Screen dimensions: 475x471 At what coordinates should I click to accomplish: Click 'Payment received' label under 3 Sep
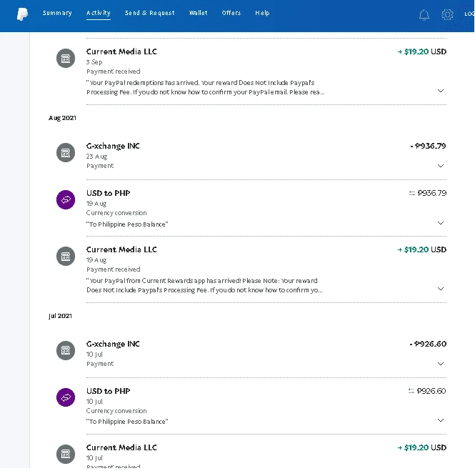[x=114, y=71]
